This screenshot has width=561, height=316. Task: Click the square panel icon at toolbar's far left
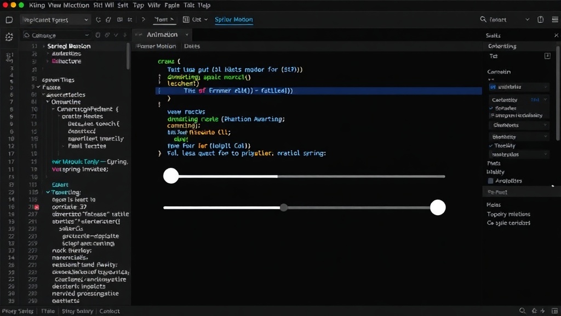[9, 20]
